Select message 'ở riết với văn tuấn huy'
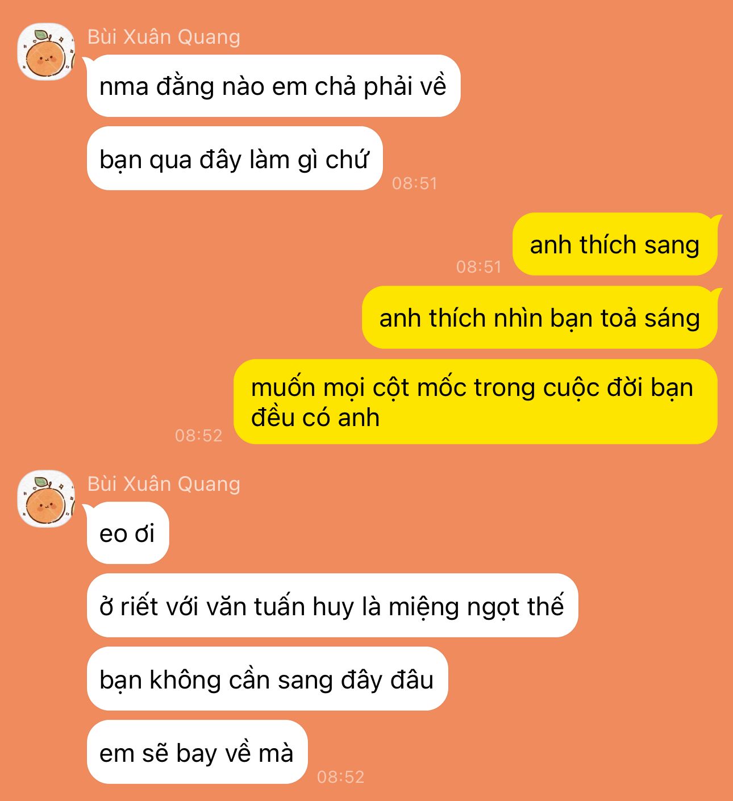Viewport: 733px width, 801px height. pos(332,606)
